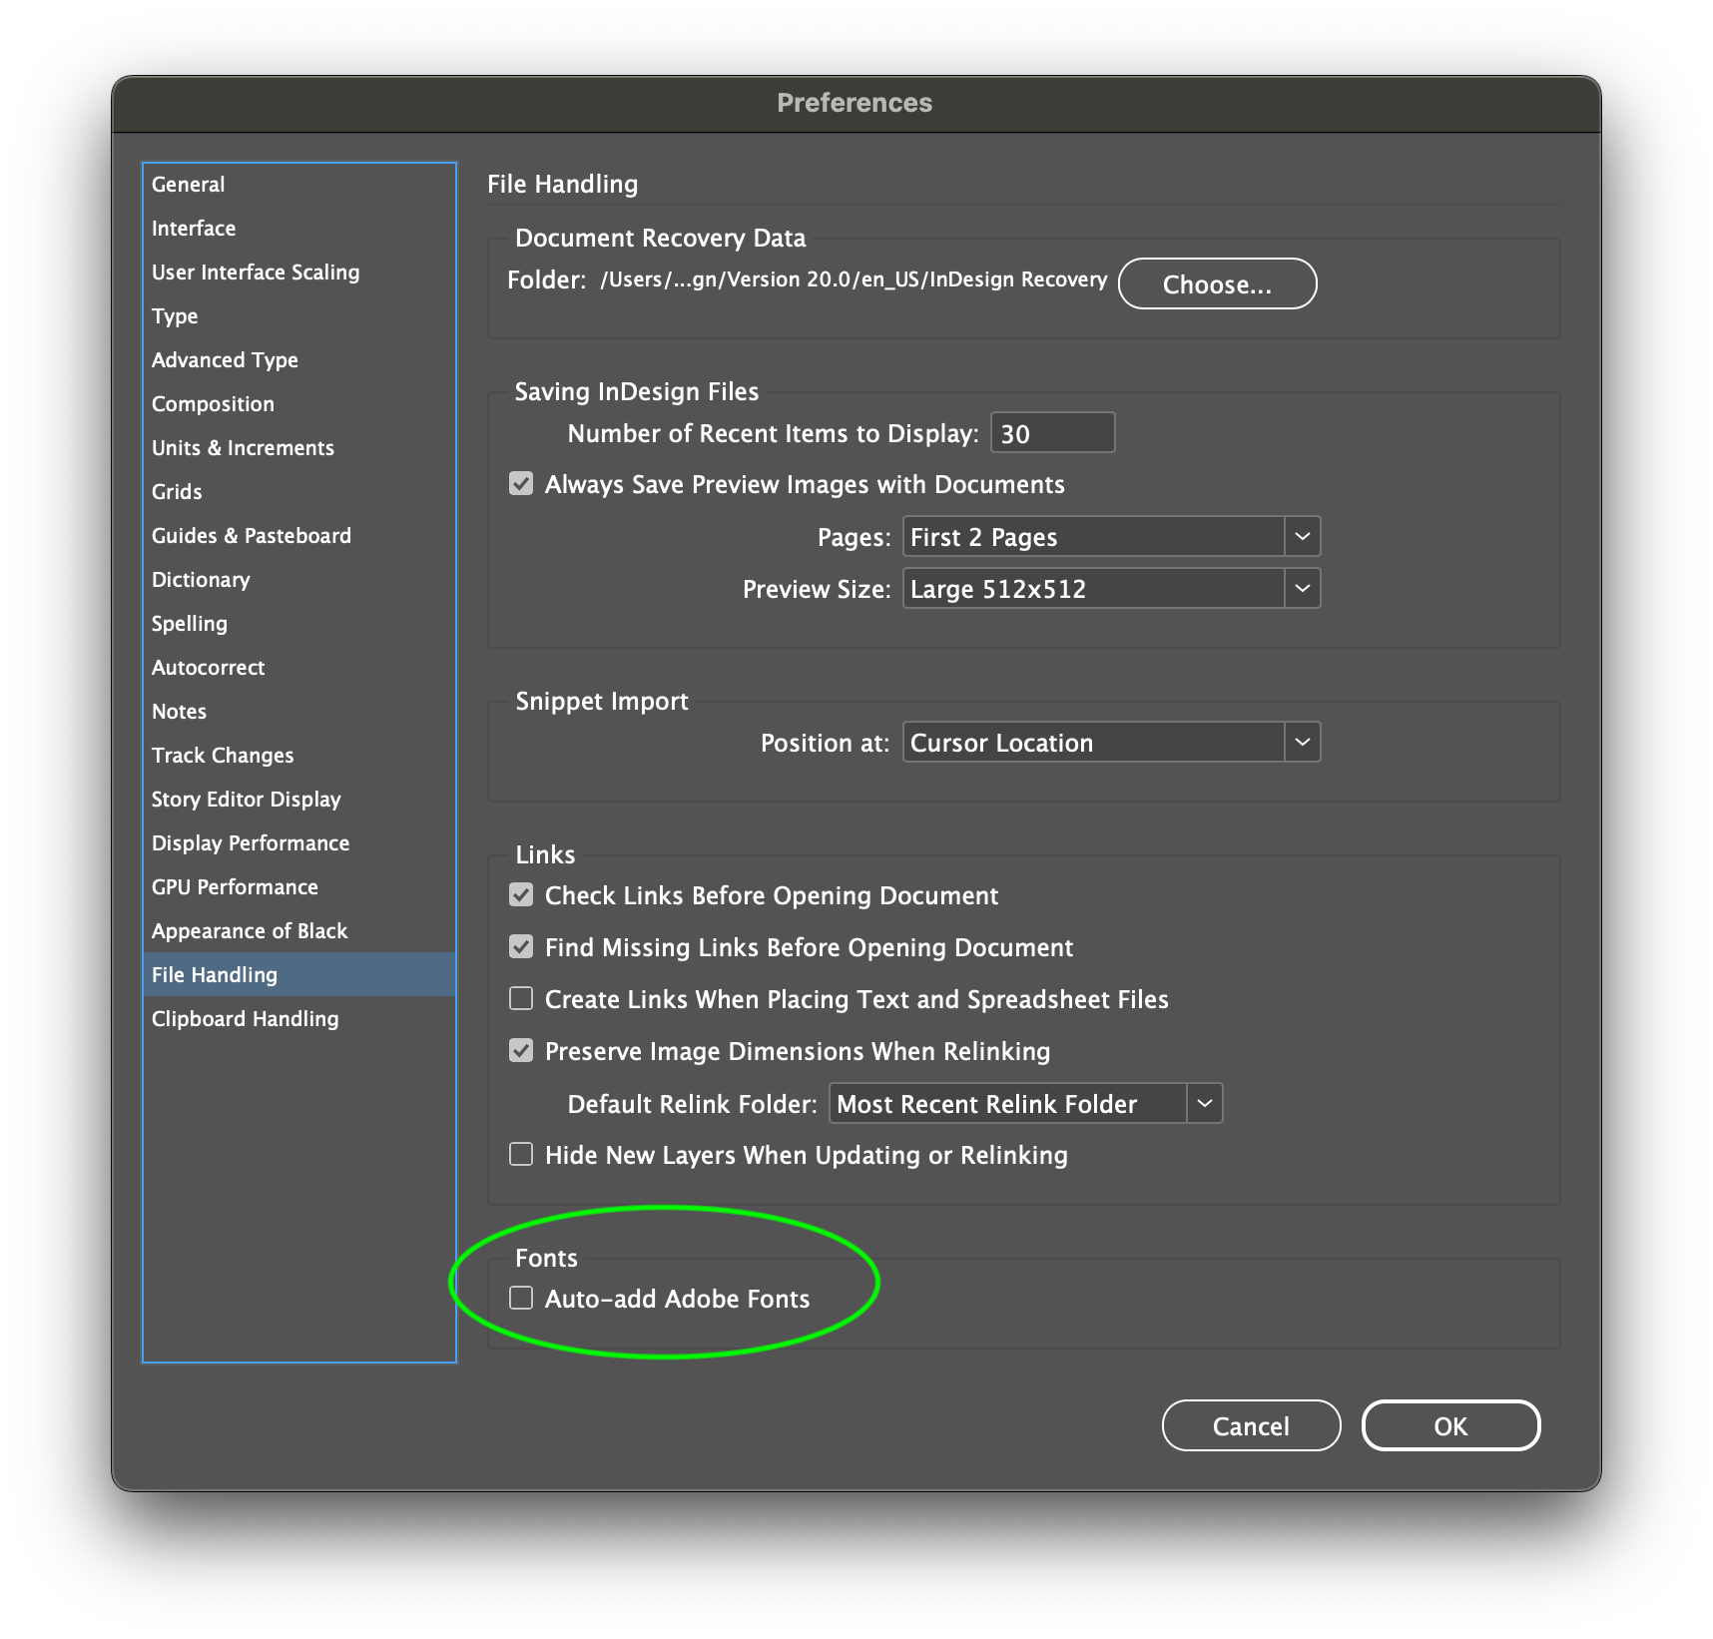Viewport: 1713px width, 1639px height.
Task: Expand the snippet Position at dropdown
Action: point(1302,742)
